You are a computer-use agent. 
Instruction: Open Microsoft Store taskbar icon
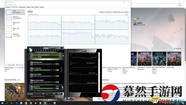[26, 103]
